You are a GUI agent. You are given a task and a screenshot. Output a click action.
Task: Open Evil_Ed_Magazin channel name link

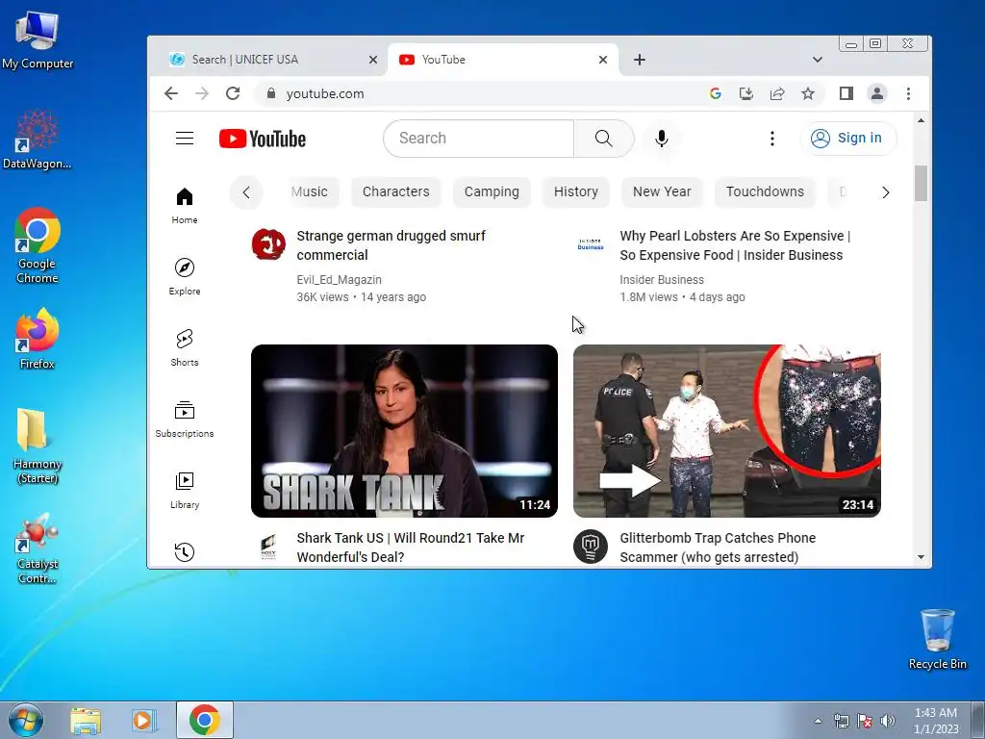340,280
